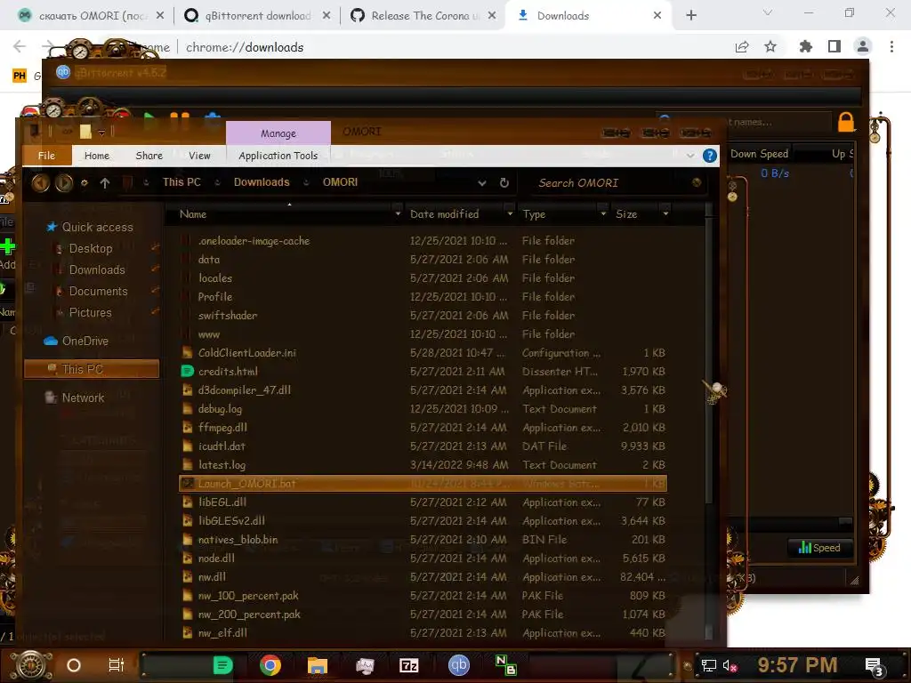Open Documents in navigation pane
This screenshot has height=683, width=911.
click(98, 292)
